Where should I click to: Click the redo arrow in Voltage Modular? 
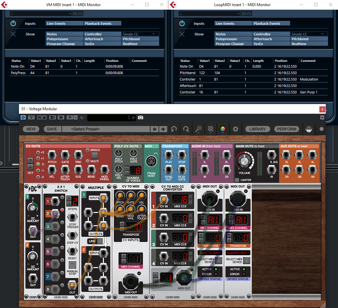[186, 129]
